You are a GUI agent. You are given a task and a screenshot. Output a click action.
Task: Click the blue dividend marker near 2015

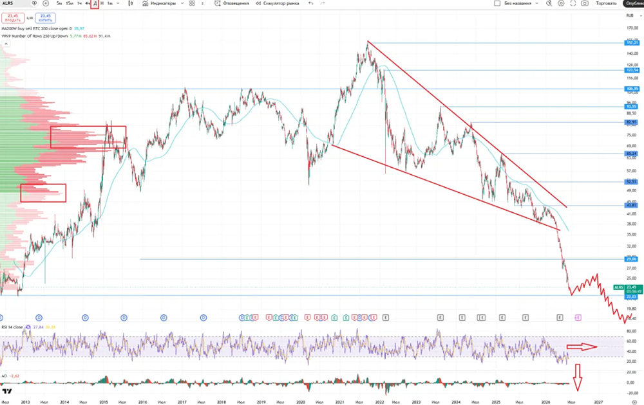click(x=124, y=318)
